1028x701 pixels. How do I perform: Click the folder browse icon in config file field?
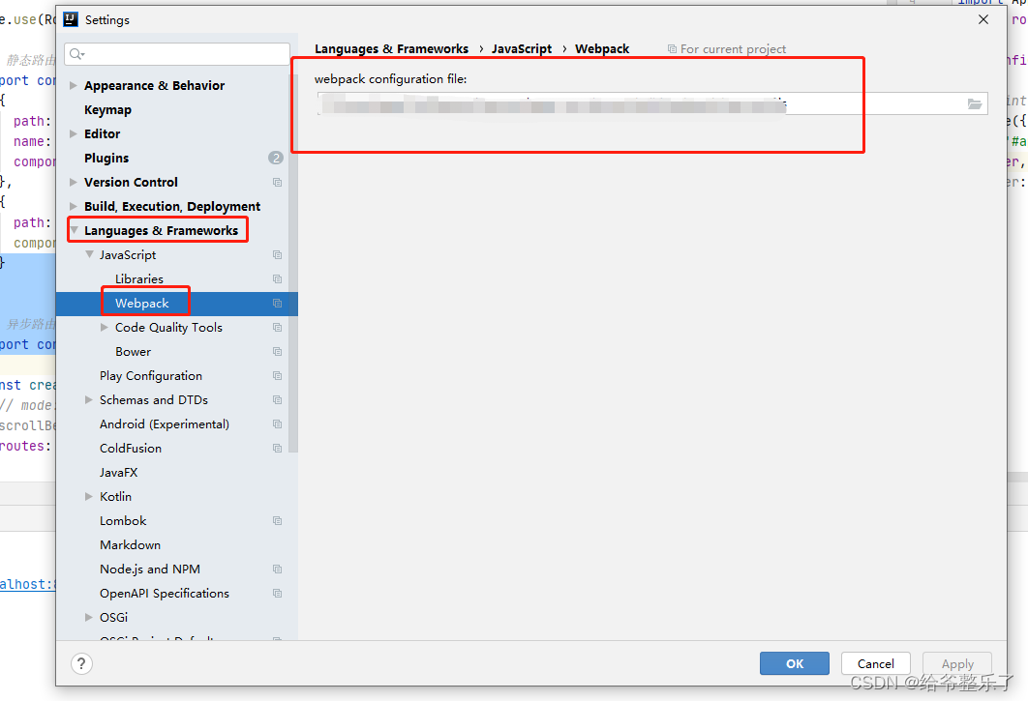[974, 103]
